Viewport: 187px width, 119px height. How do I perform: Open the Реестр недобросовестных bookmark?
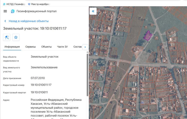click(x=39, y=4)
